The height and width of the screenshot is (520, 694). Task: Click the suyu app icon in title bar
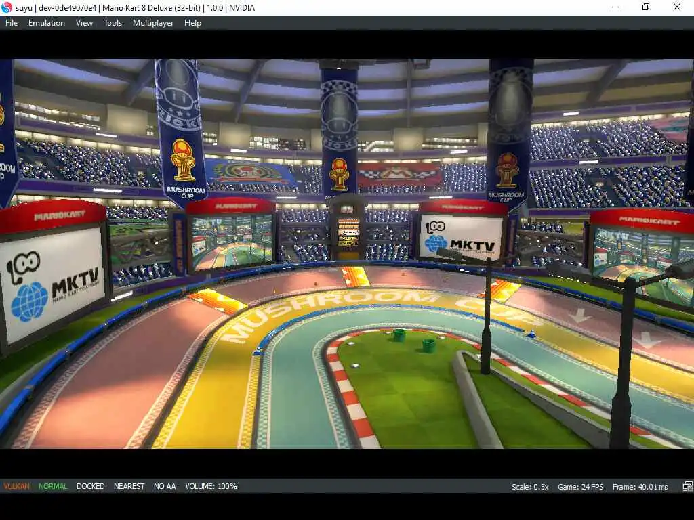pyautogui.click(x=7, y=7)
